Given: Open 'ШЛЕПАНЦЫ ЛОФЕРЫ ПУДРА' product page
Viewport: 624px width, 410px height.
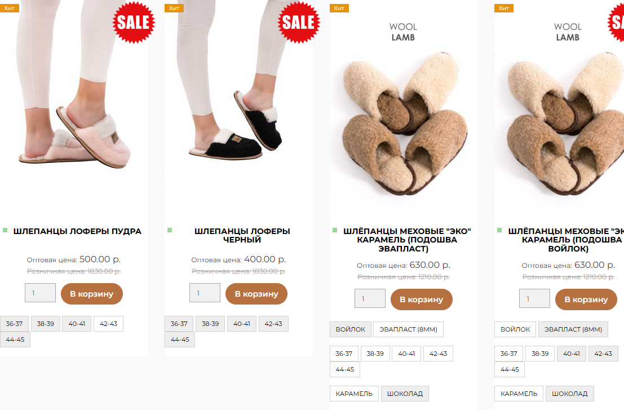Looking at the screenshot, I should (x=77, y=231).
